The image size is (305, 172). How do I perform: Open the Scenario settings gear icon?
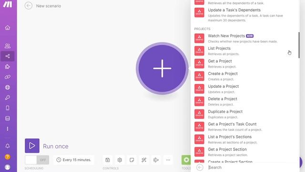(120, 160)
